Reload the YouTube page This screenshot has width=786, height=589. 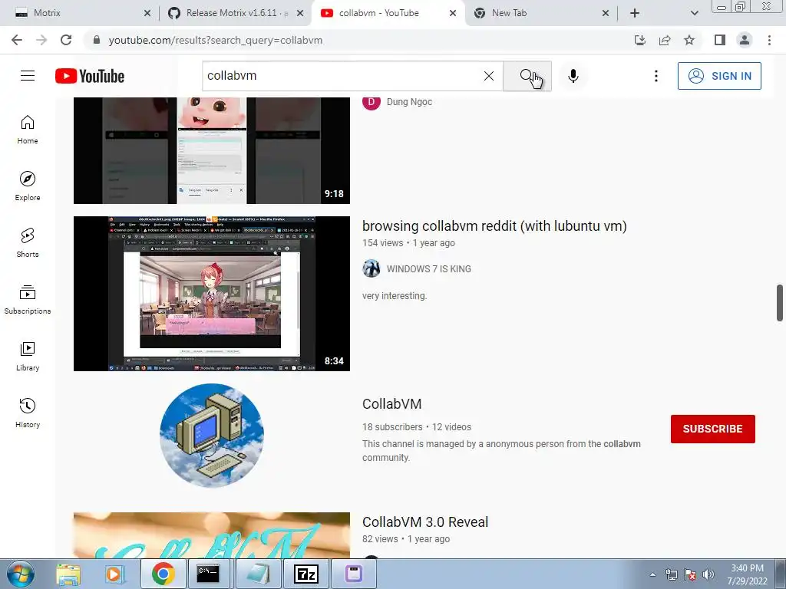click(x=66, y=40)
